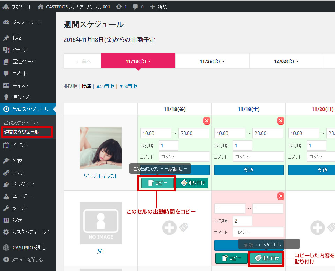Click paste tag icon in うた 11/18 cell

[x=184, y=227]
